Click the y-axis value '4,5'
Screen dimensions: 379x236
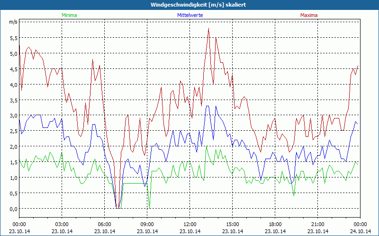(13, 69)
